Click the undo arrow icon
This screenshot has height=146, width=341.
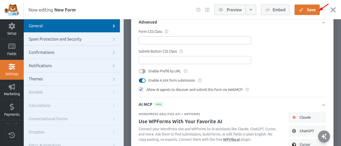coord(8,124)
